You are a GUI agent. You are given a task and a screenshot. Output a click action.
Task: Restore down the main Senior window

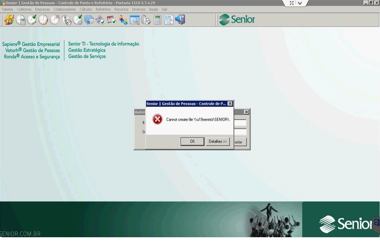[x=371, y=3]
